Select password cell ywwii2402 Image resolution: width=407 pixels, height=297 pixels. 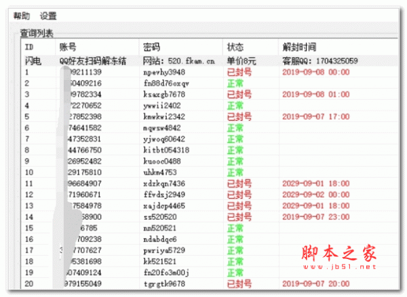click(x=162, y=106)
